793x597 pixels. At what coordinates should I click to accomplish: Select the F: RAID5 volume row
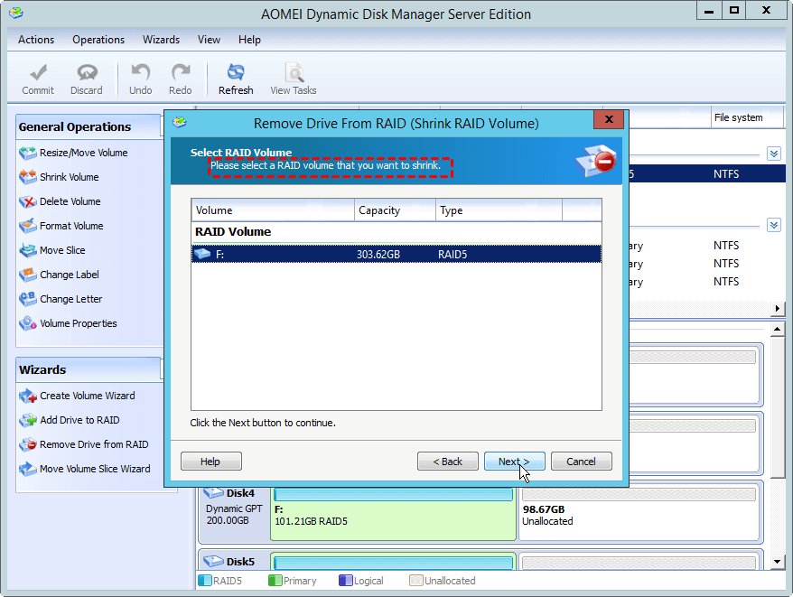click(396, 255)
